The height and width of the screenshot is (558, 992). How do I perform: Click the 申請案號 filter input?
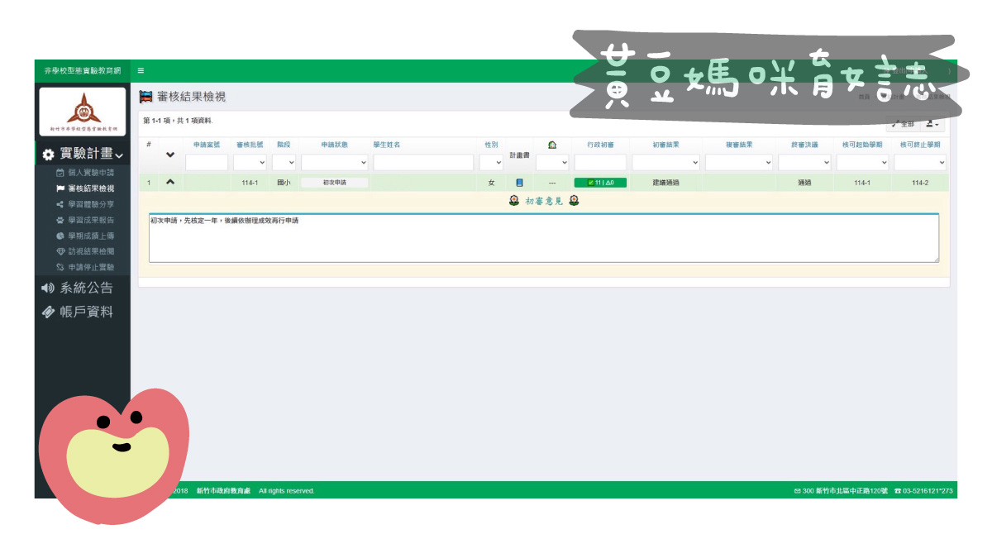tap(207, 162)
